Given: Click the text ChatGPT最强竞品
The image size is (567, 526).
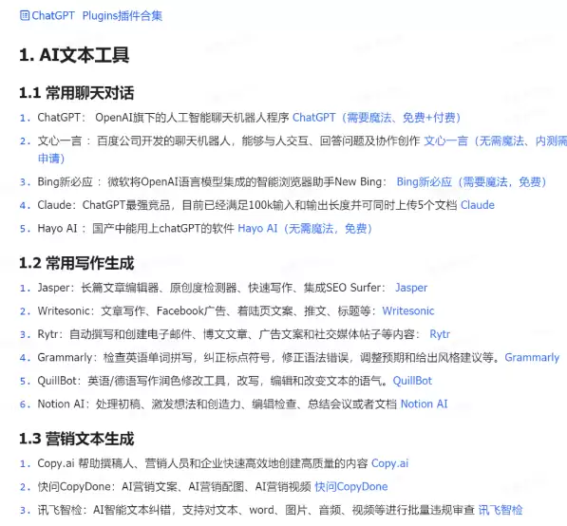Looking at the screenshot, I should click(126, 205).
